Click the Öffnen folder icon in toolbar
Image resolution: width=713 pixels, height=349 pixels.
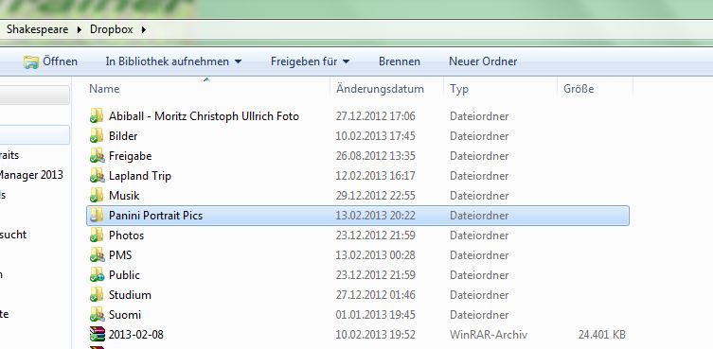(x=31, y=61)
